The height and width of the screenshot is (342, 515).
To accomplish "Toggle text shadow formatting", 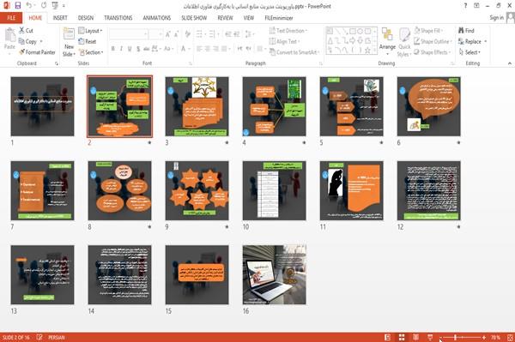I will coord(138,49).
